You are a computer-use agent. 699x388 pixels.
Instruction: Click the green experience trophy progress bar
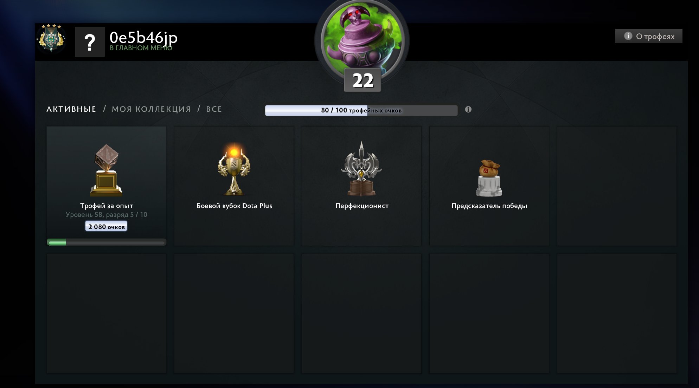click(x=106, y=242)
